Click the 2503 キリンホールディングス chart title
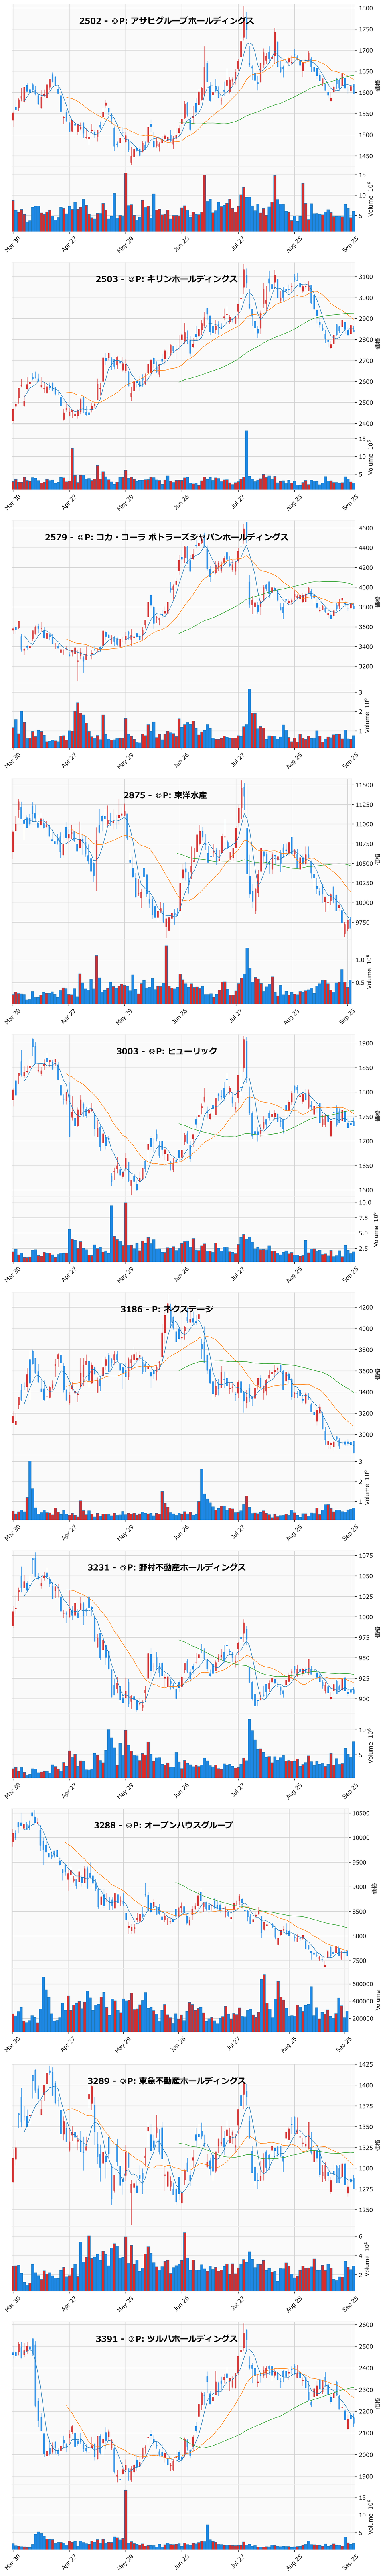This screenshot has width=385, height=2576. point(167,279)
